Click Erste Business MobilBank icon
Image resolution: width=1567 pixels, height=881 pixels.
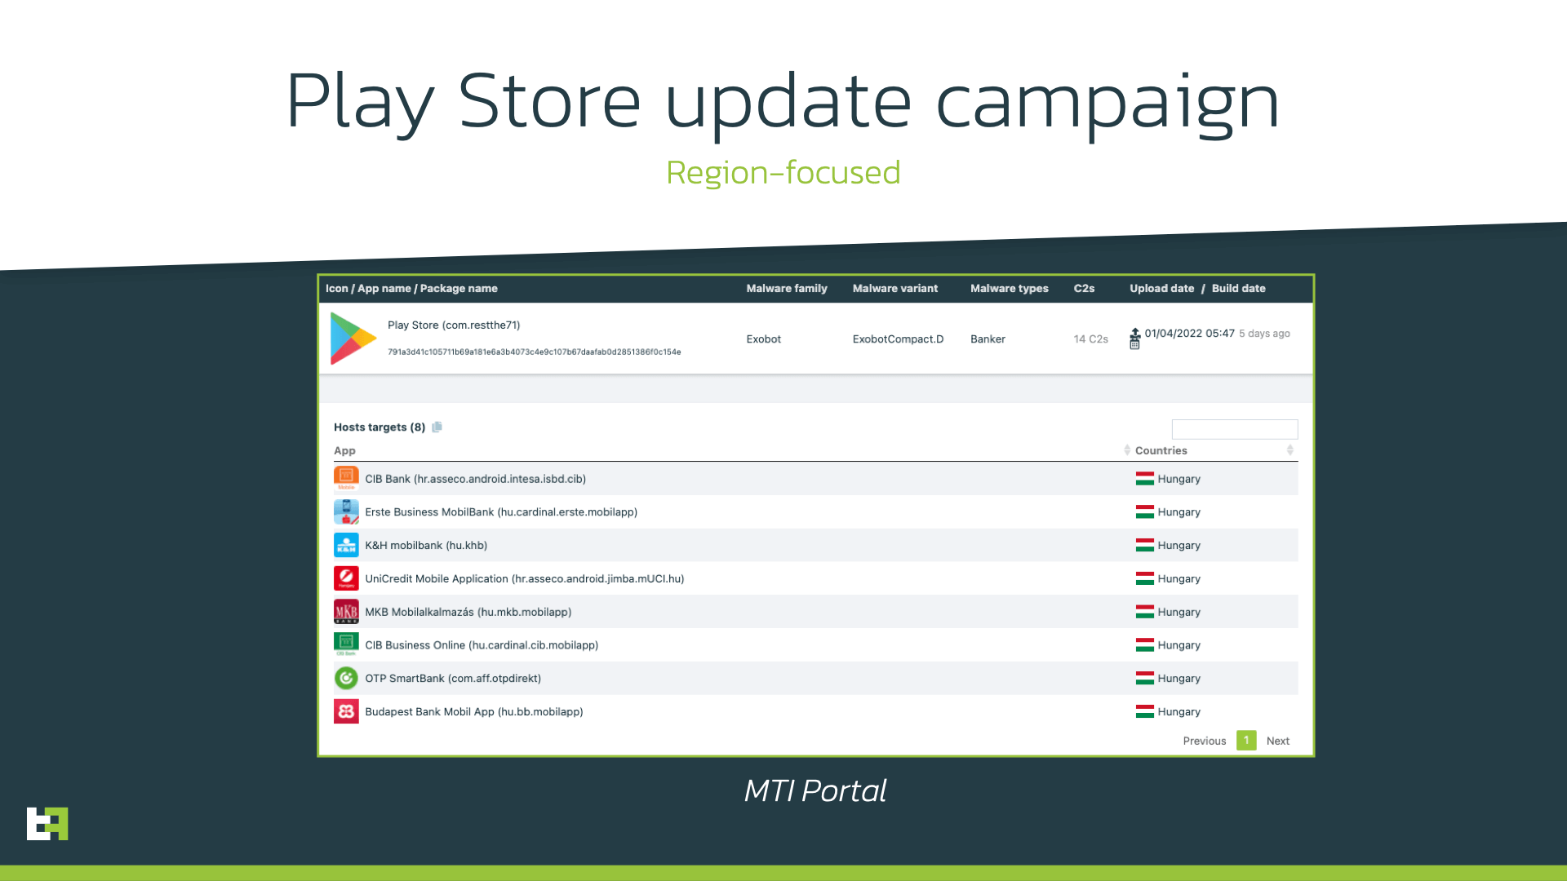346,511
